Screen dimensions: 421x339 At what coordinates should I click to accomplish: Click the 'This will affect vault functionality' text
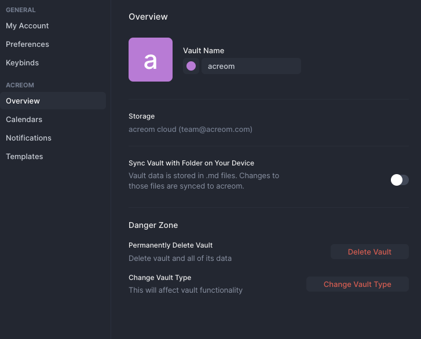(x=185, y=290)
